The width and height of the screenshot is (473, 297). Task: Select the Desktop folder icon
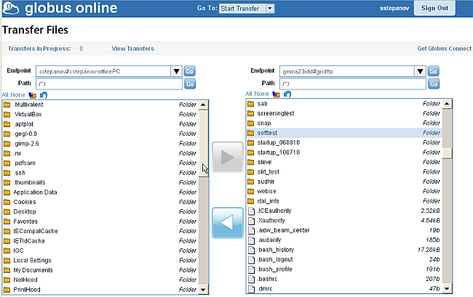pyautogui.click(x=7, y=212)
